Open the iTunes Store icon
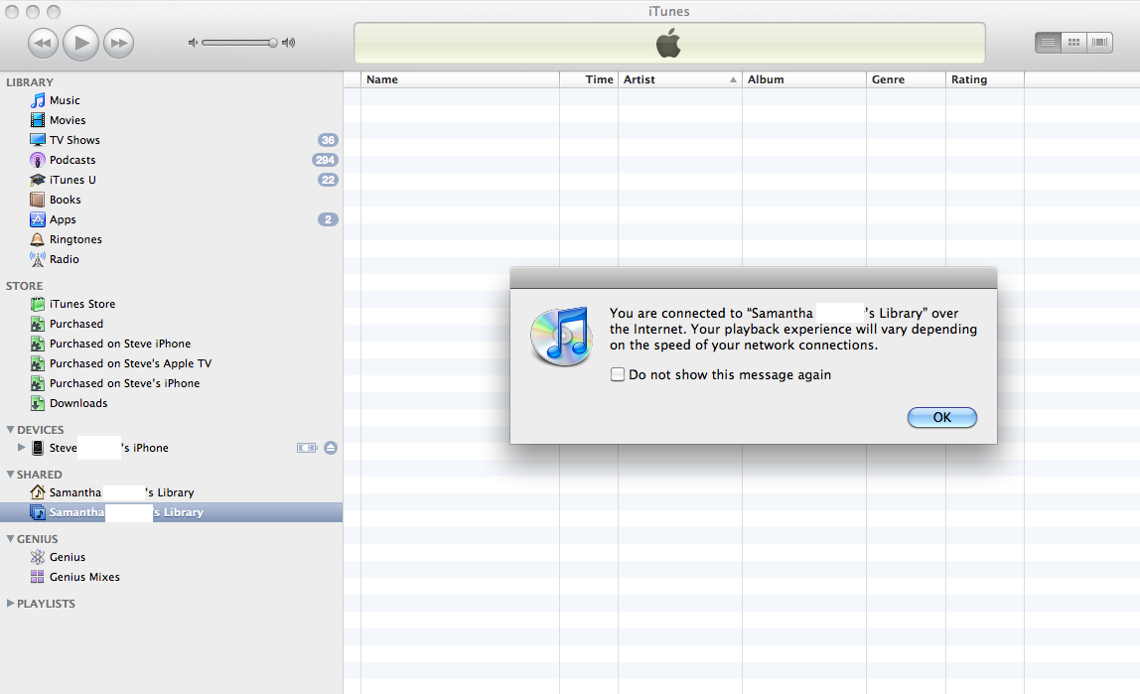 point(37,304)
